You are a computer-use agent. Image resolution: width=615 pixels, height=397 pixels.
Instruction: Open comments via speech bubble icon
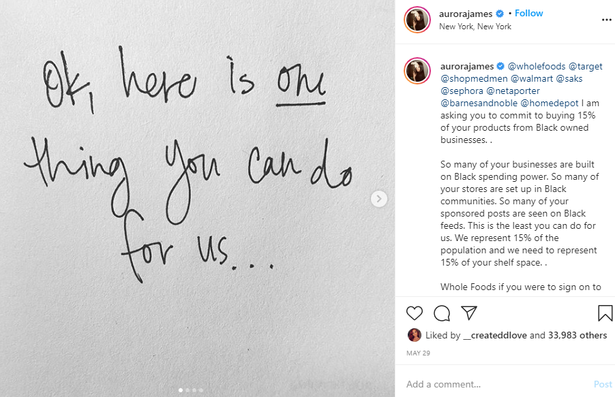(442, 313)
